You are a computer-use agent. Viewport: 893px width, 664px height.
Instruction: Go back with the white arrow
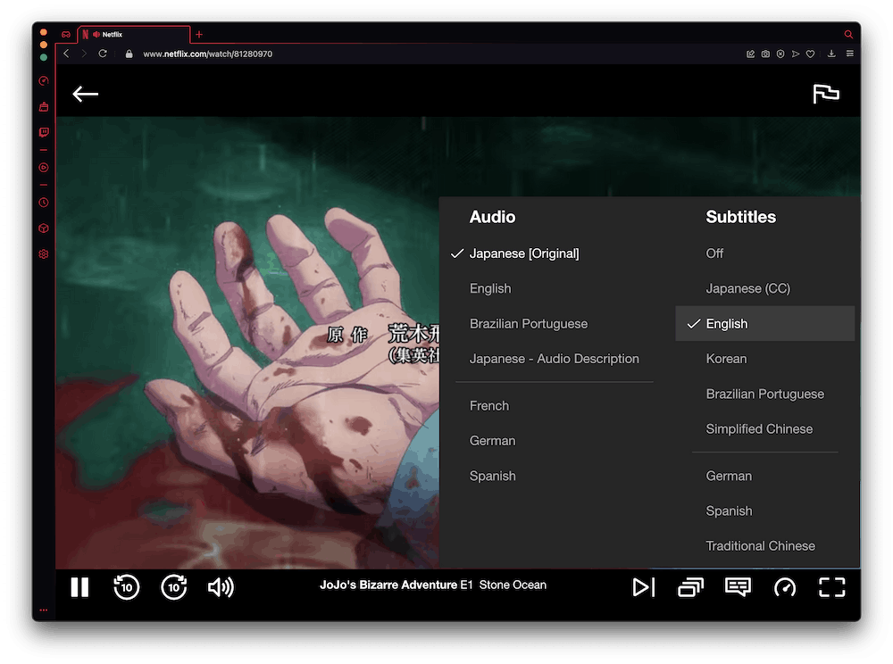pyautogui.click(x=86, y=94)
